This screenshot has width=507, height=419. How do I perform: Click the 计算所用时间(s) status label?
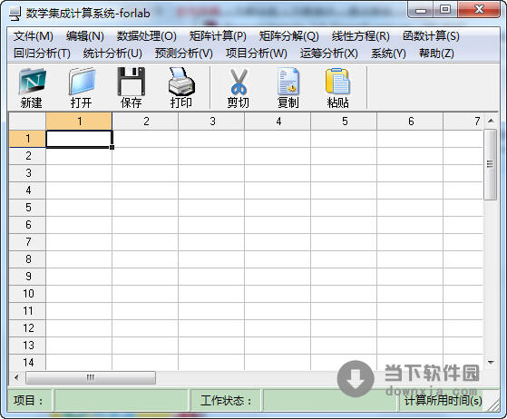click(444, 401)
